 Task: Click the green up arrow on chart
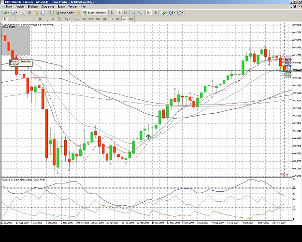(148, 136)
